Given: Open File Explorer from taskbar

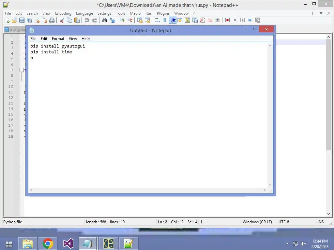Looking at the screenshot, I should click(27, 243).
